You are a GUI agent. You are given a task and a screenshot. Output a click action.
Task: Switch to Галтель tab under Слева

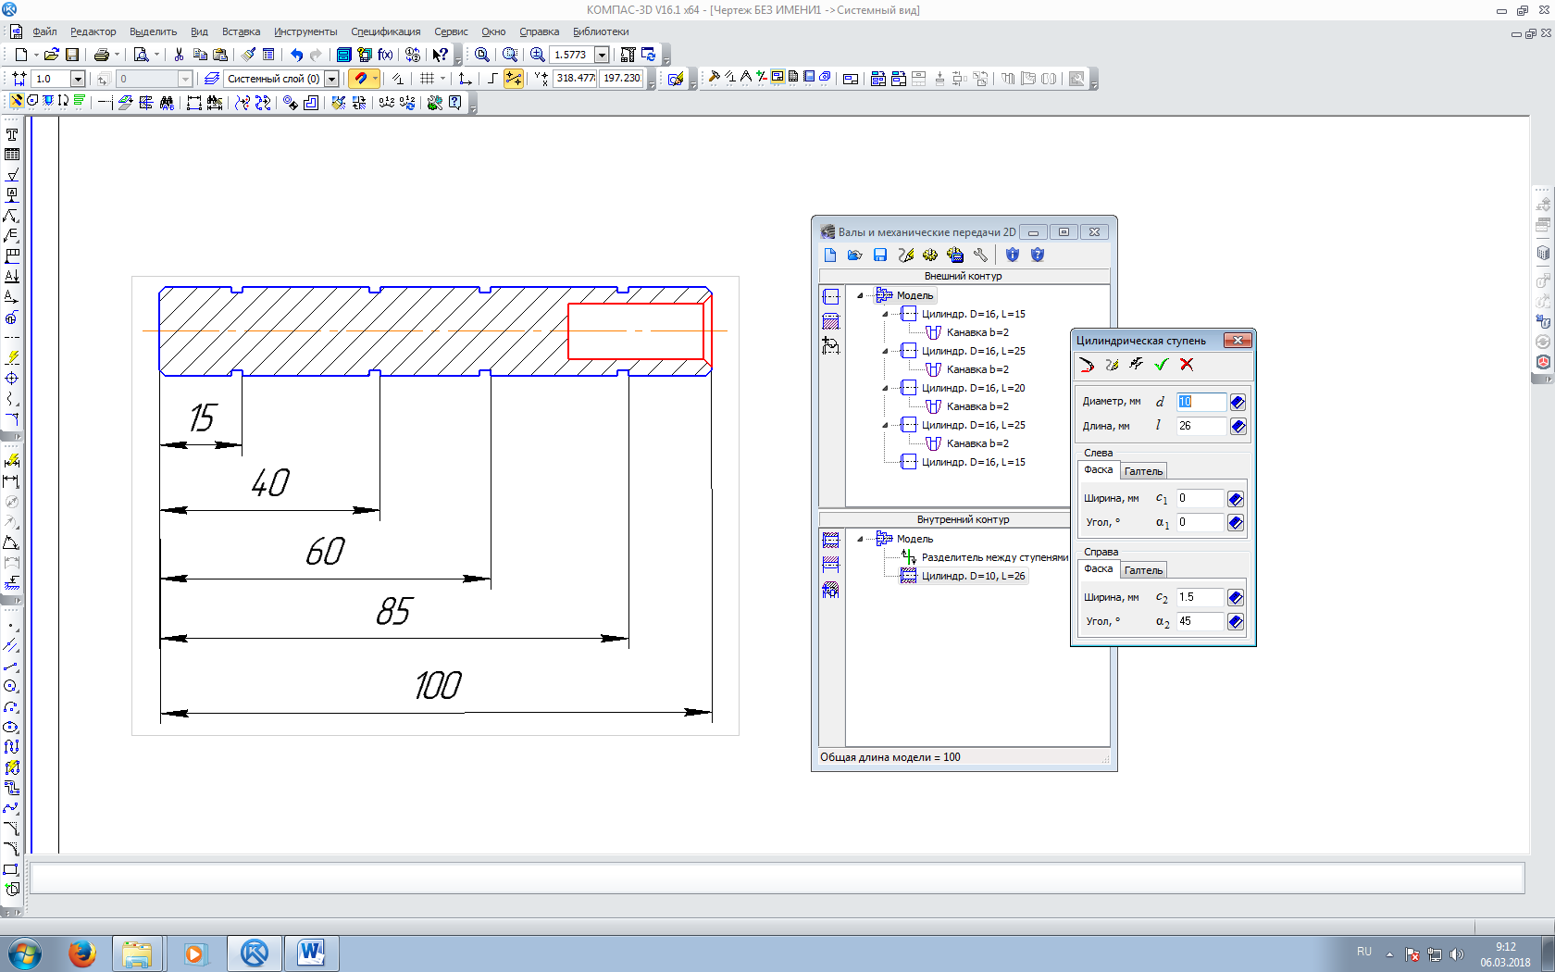[x=1143, y=471]
